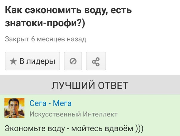Click the blue username above Искусственный Интеллект
180x136 pixels.
pos(50,103)
